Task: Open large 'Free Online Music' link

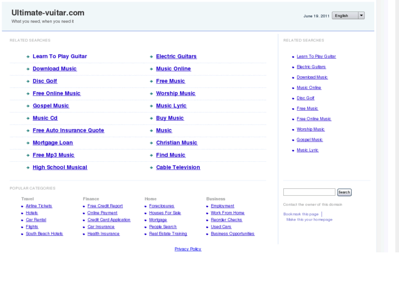Action: pyautogui.click(x=57, y=93)
